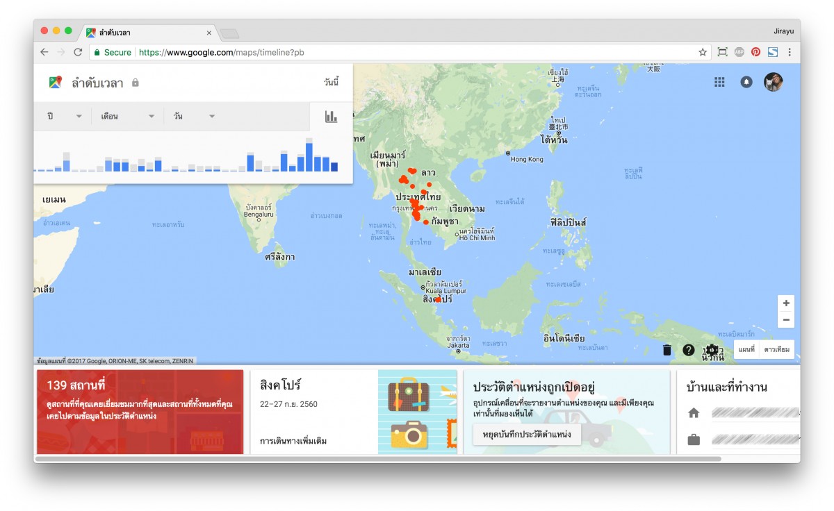Open the help question mark icon
834x511 pixels.
(x=689, y=350)
